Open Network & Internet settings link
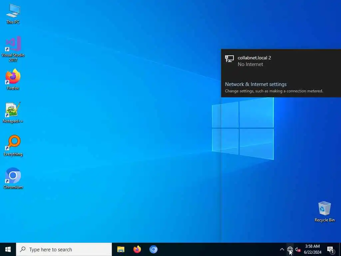 [x=256, y=84]
